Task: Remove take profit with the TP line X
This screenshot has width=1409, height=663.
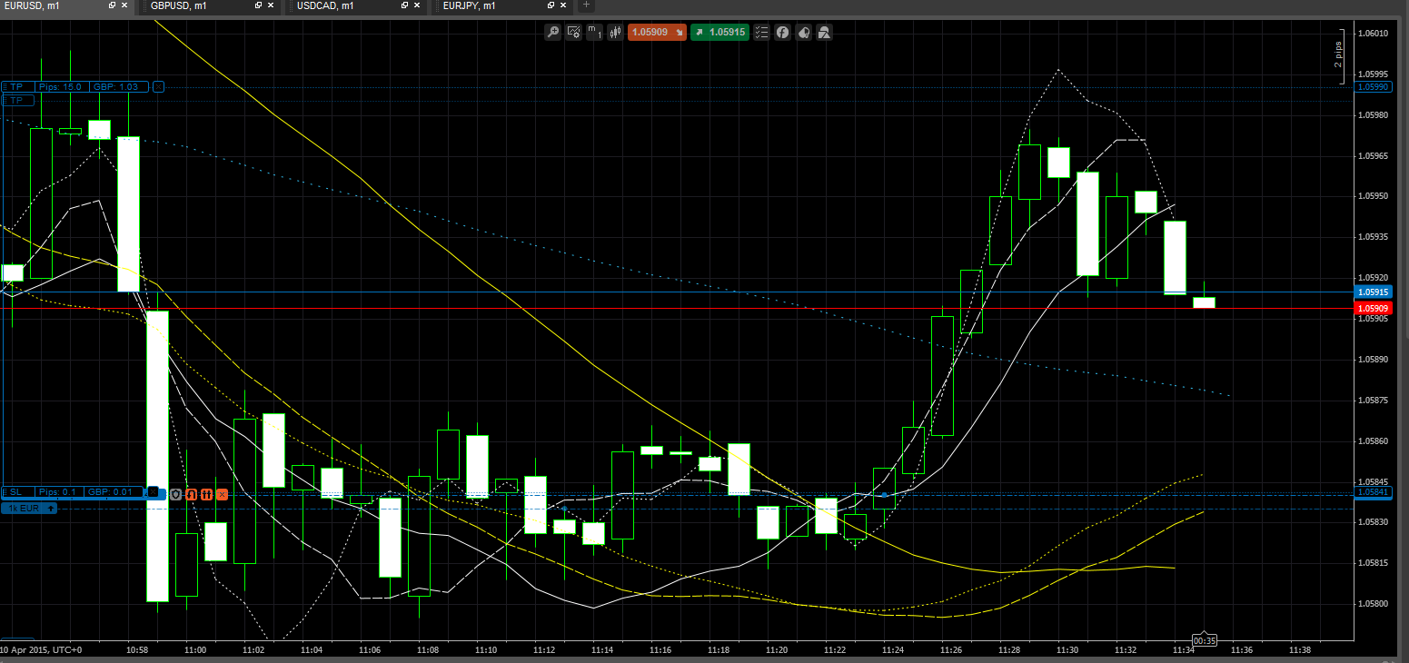Action: click(x=159, y=86)
